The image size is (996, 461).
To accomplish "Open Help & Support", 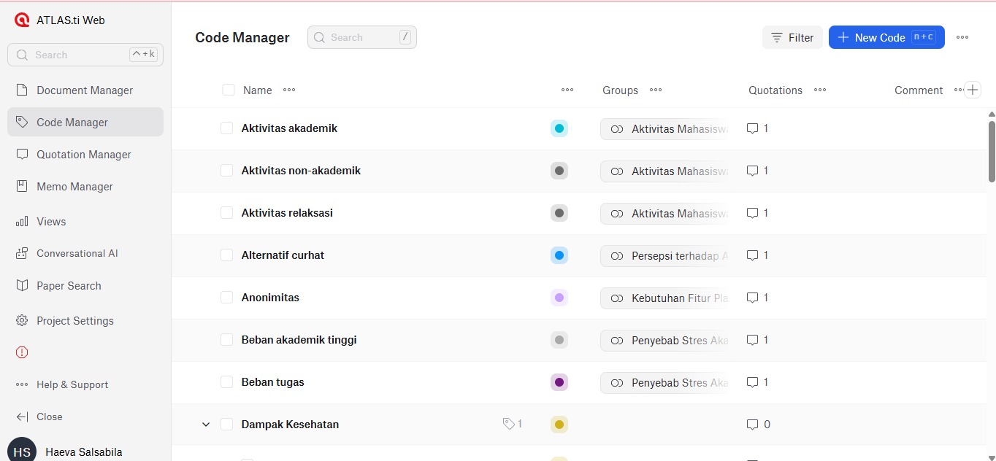I will click(85, 385).
